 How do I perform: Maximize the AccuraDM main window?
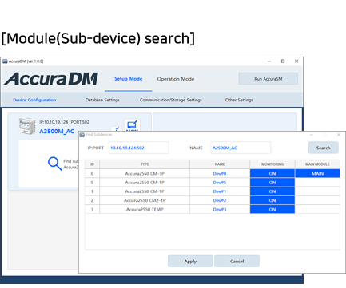(283, 61)
